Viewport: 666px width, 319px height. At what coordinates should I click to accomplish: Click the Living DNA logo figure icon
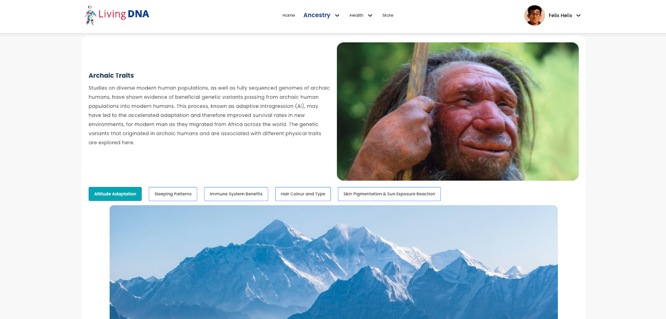coord(90,15)
